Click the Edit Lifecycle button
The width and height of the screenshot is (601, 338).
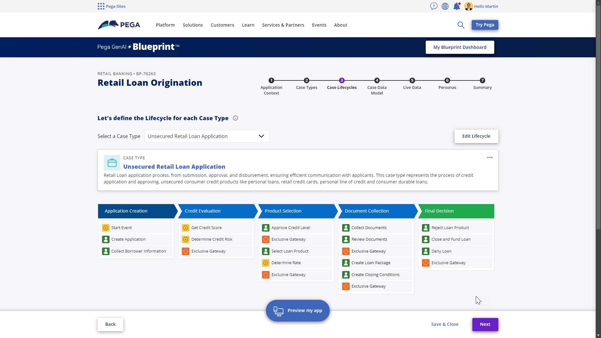(476, 136)
